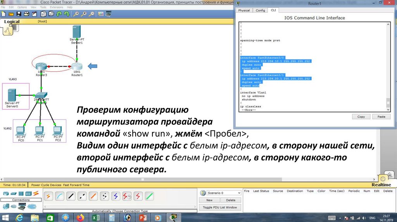
Task: Open the Edit menu
Action: (x=11, y=7)
